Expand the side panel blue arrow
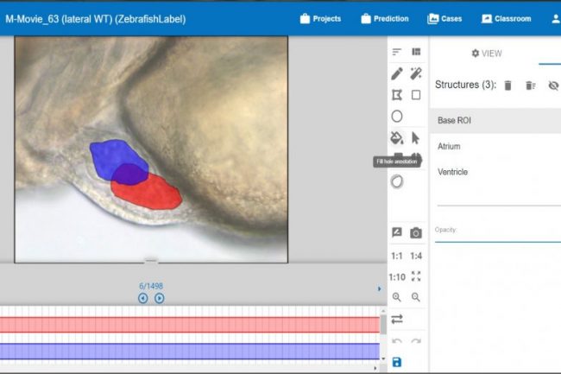This screenshot has height=374, width=561. pos(379,288)
